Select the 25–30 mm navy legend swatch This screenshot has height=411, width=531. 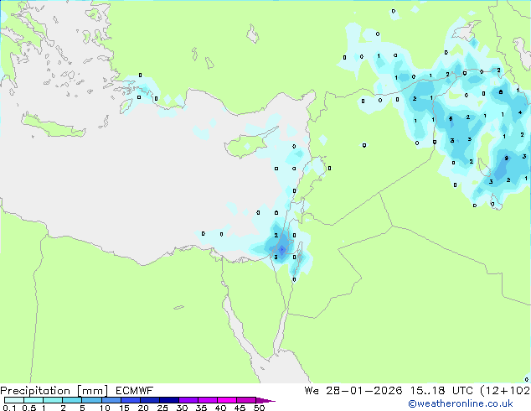(169, 400)
